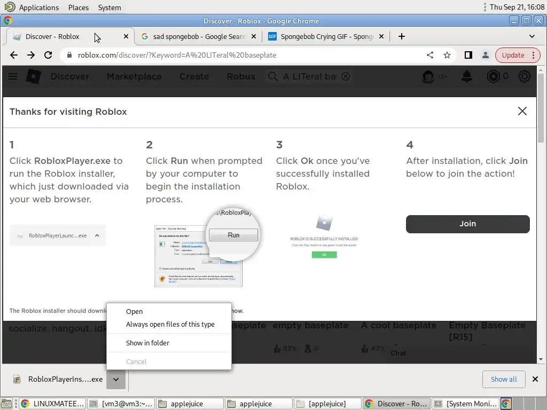Screen dimensions: 547x410
Task: Open the Create nav link
Action: point(194,76)
